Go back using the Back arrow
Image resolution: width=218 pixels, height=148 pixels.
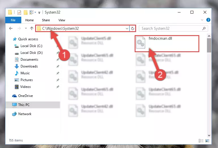click(x=11, y=28)
